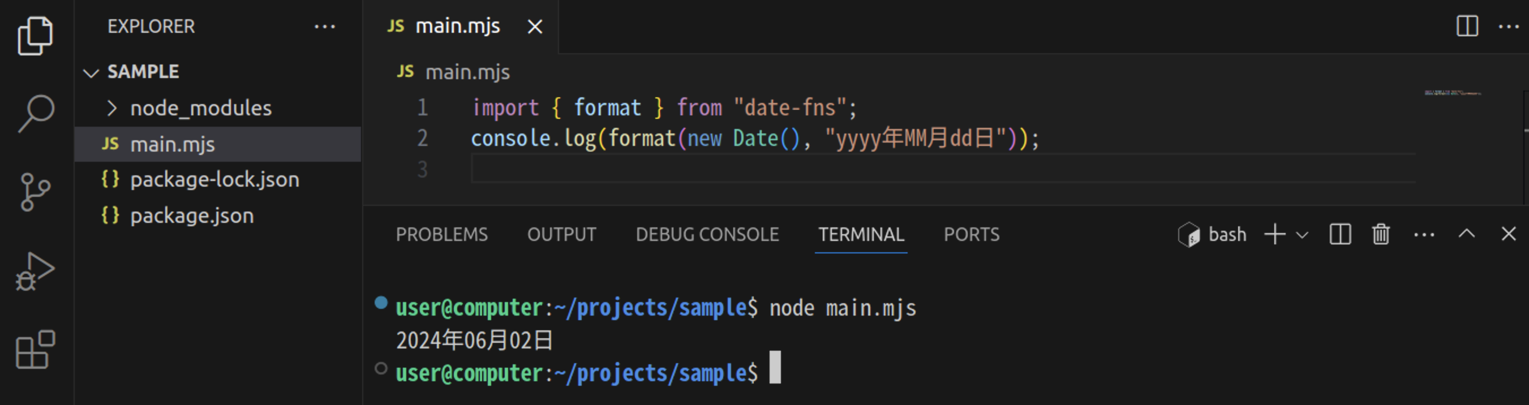Split the terminal pane

tap(1339, 235)
